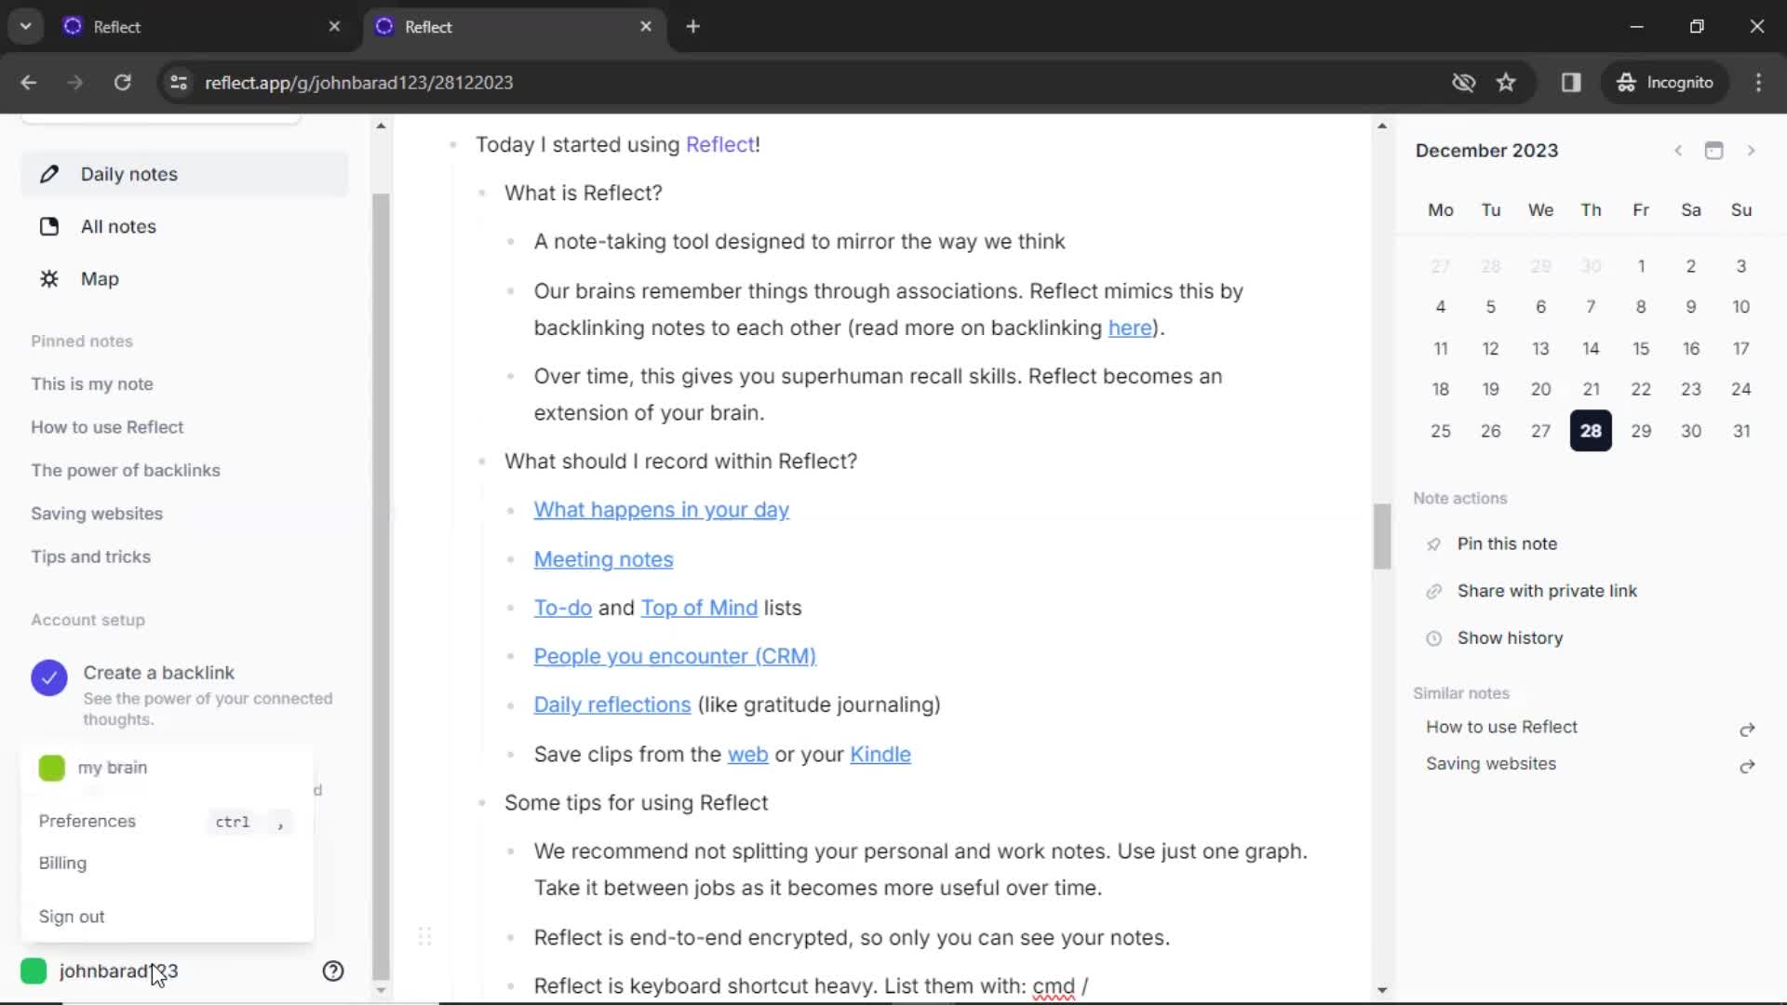Click the Daily notes sidebar icon
This screenshot has width=1787, height=1005.
tap(49, 173)
